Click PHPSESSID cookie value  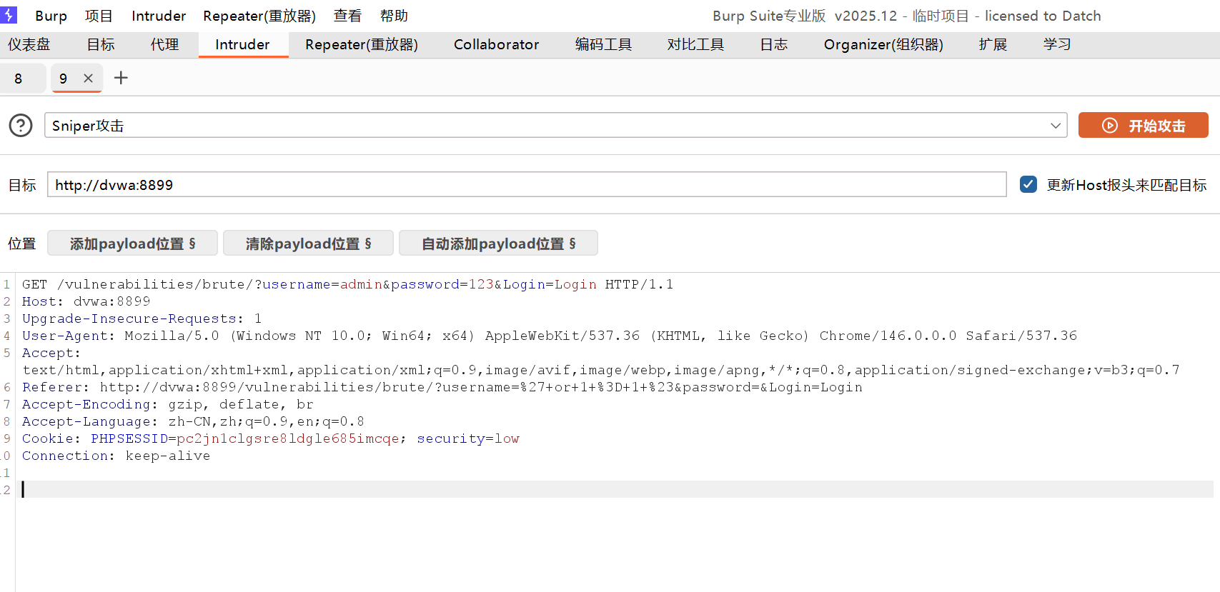coord(288,438)
